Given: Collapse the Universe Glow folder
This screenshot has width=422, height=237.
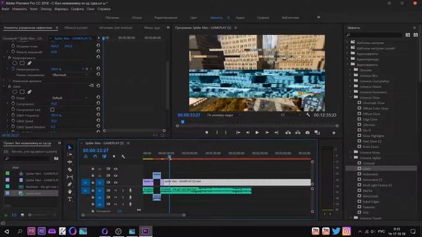Looking at the screenshot, I should coord(350,97).
